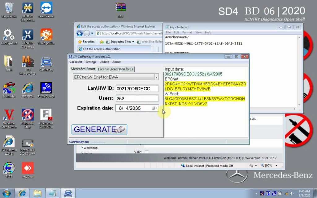Click the CarProKey icon in the taskbar
Viewport: 317px width, 198px height.
coord(68,193)
